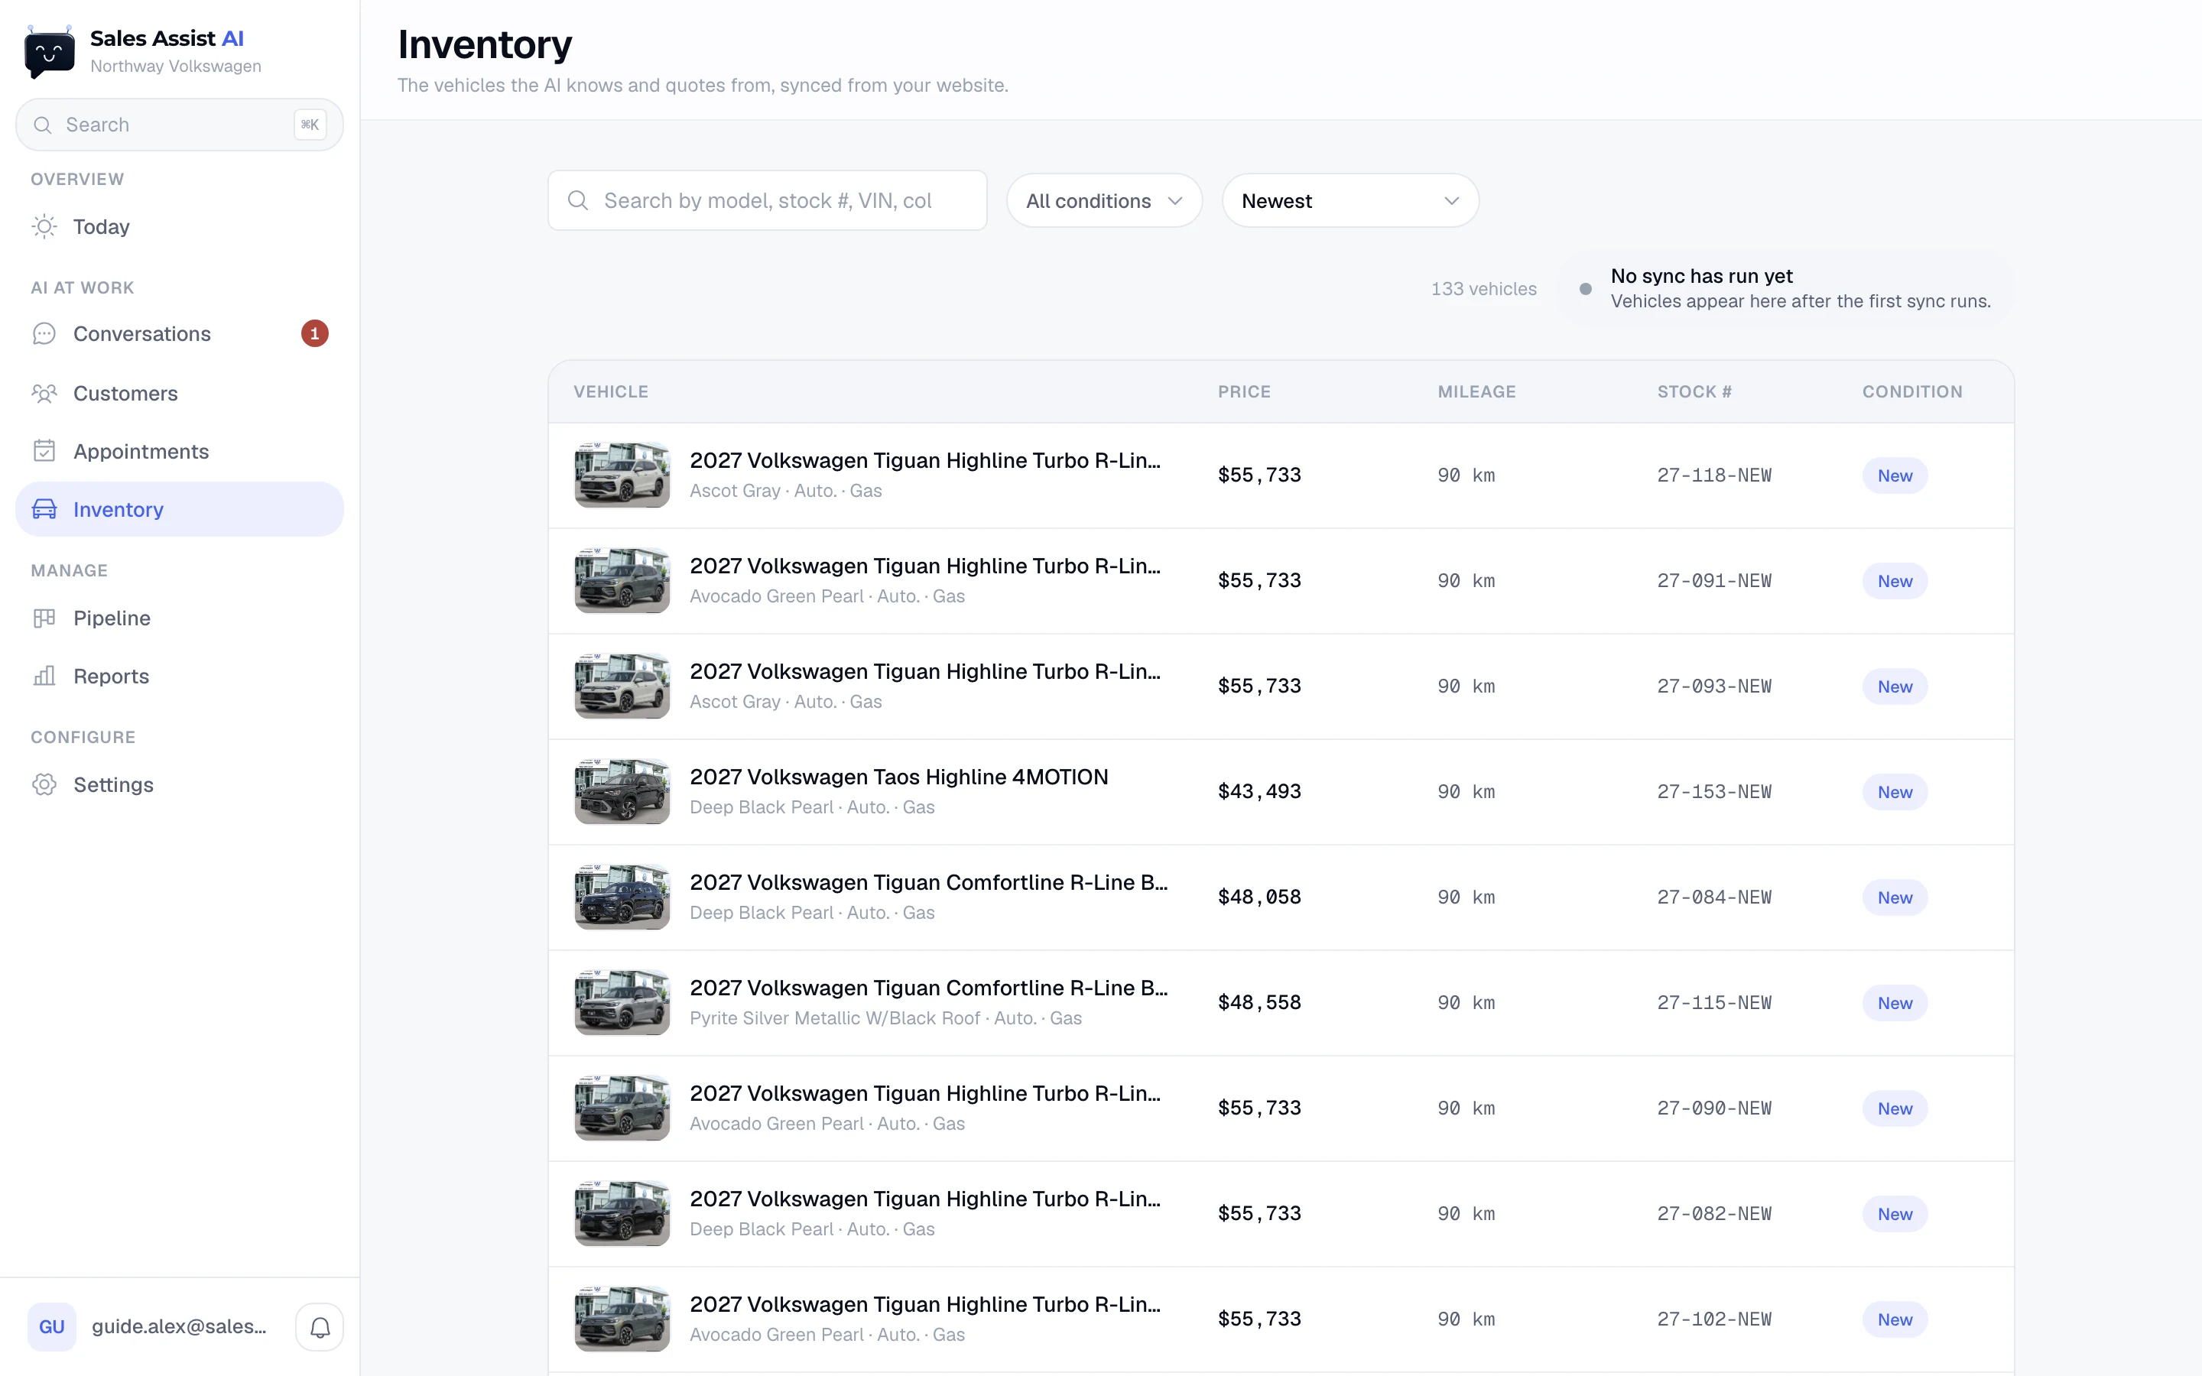Focus the sidebar Search field
The width and height of the screenshot is (2202, 1376).
(x=179, y=125)
